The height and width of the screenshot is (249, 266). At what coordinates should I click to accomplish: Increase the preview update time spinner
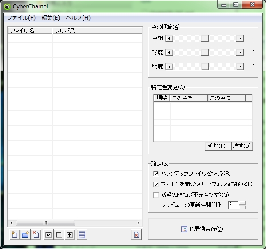pyautogui.click(x=242, y=203)
